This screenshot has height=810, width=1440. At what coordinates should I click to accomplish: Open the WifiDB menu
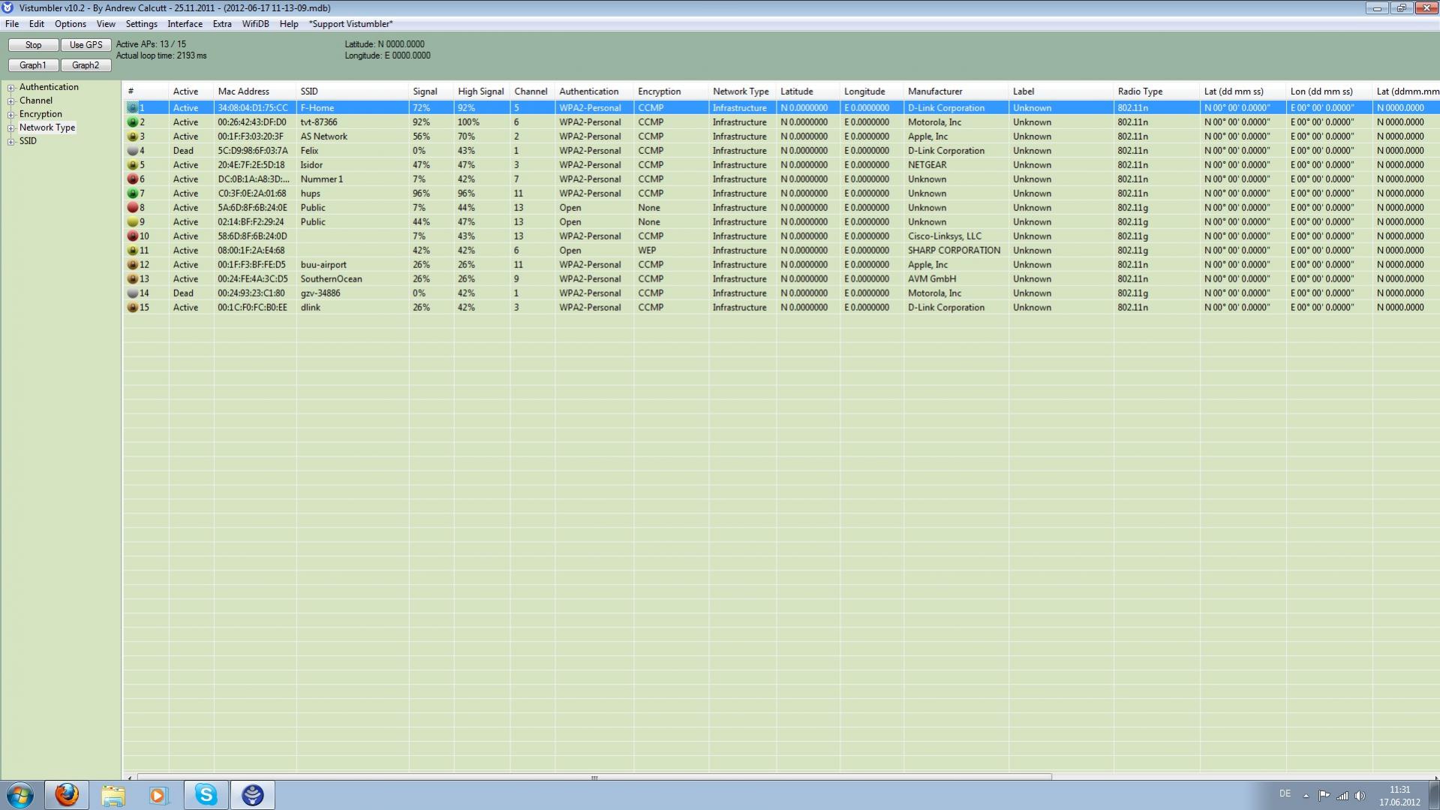(x=256, y=24)
